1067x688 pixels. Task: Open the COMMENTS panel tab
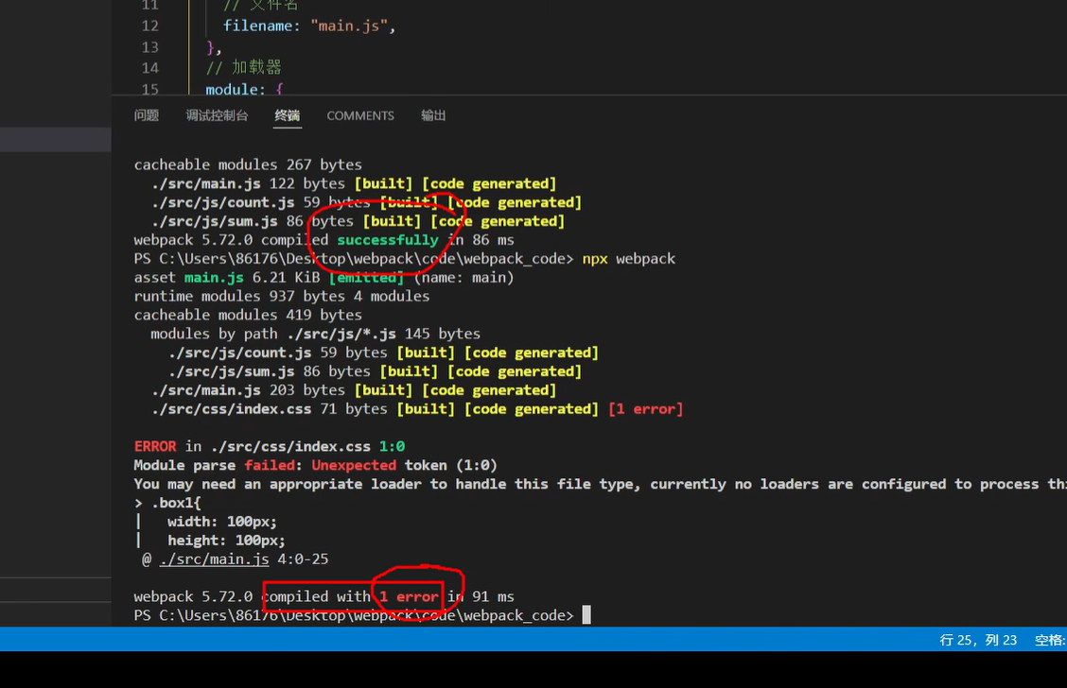[360, 115]
